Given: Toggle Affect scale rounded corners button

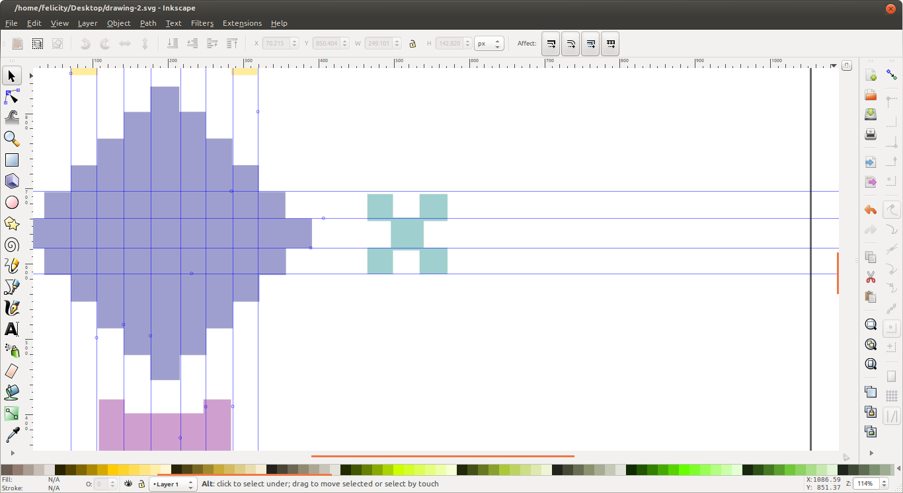Looking at the screenshot, I should (x=570, y=44).
